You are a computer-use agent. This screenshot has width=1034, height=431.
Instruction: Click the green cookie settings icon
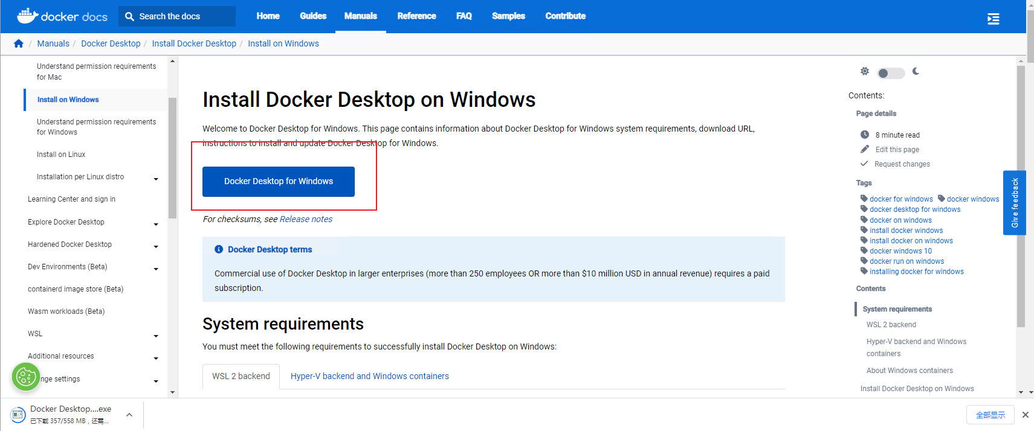click(x=26, y=377)
